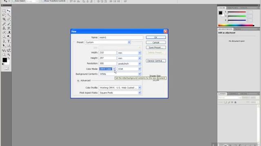Toggle lock all in Layers panel

[235, 102]
